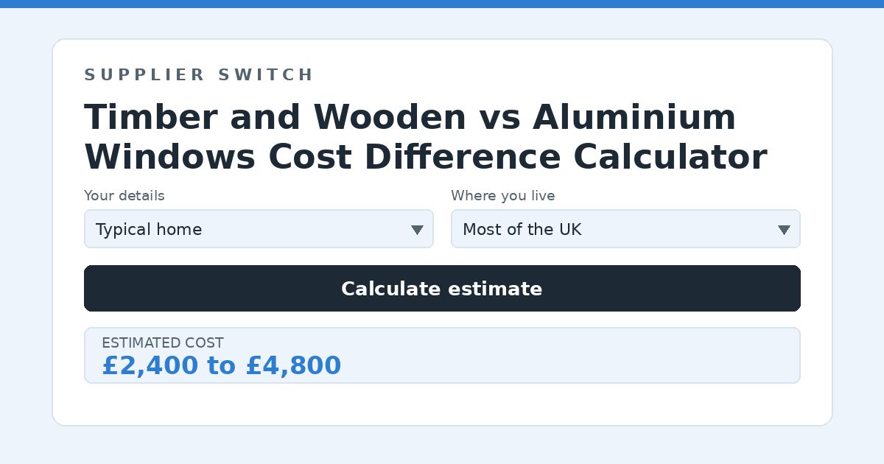Click the Where you live label

(x=503, y=196)
